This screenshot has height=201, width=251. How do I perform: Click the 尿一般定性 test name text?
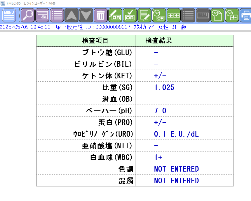pyautogui.click(x=69, y=27)
